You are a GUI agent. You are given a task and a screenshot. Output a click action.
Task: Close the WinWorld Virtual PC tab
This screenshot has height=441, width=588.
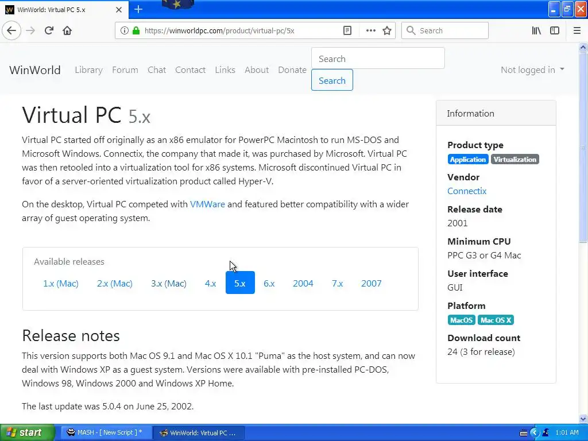click(x=119, y=10)
